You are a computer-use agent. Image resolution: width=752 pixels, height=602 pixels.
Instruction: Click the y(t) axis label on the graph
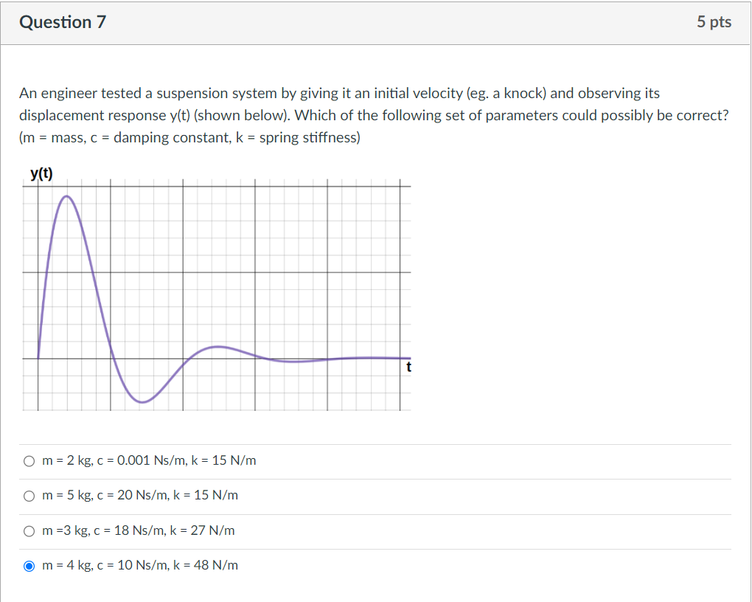click(42, 173)
